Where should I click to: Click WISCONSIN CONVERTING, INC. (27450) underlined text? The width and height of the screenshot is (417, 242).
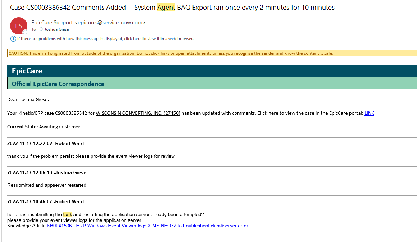point(138,113)
